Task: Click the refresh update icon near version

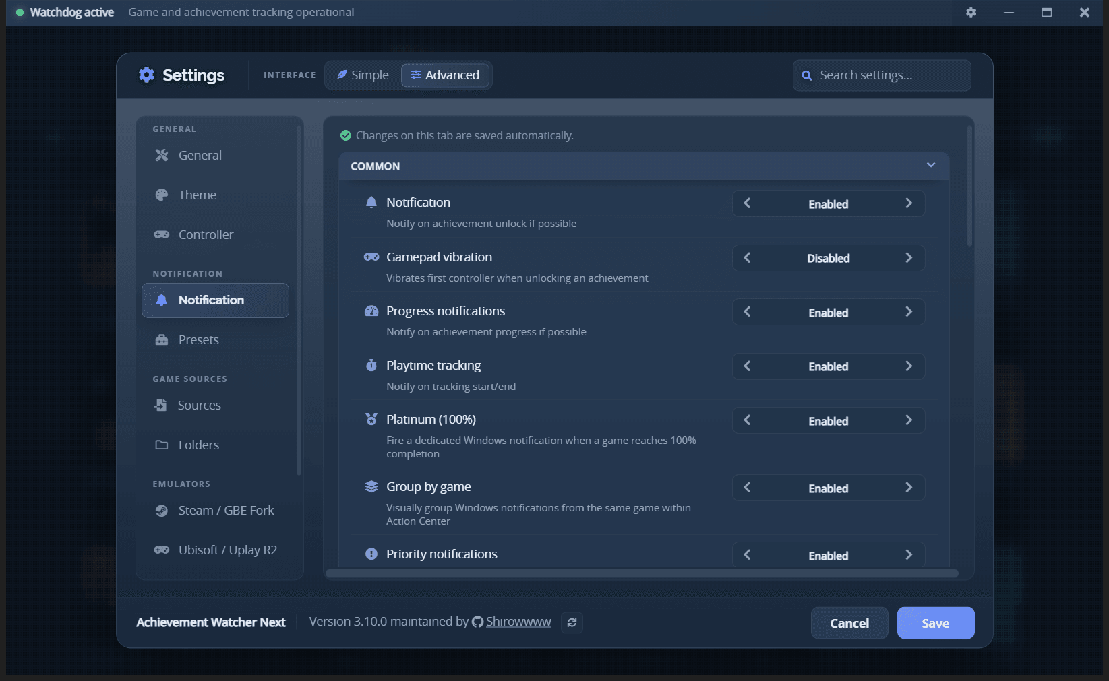Action: (572, 622)
